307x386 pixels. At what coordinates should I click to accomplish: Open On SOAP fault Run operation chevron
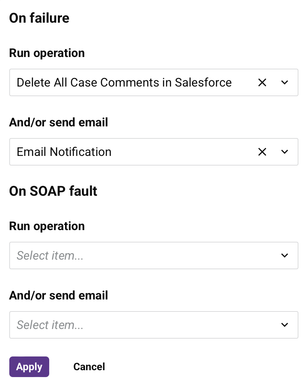[x=284, y=256]
